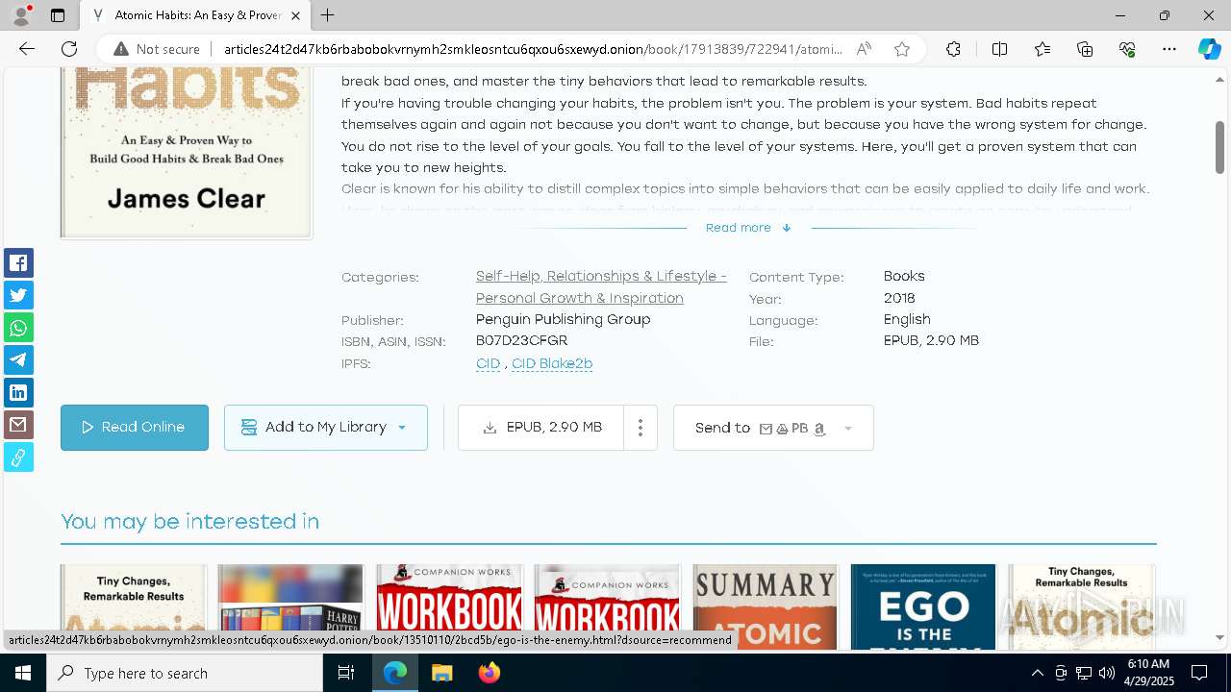
Task: Select the ISBN text B07D23CFGR
Action: pos(522,341)
